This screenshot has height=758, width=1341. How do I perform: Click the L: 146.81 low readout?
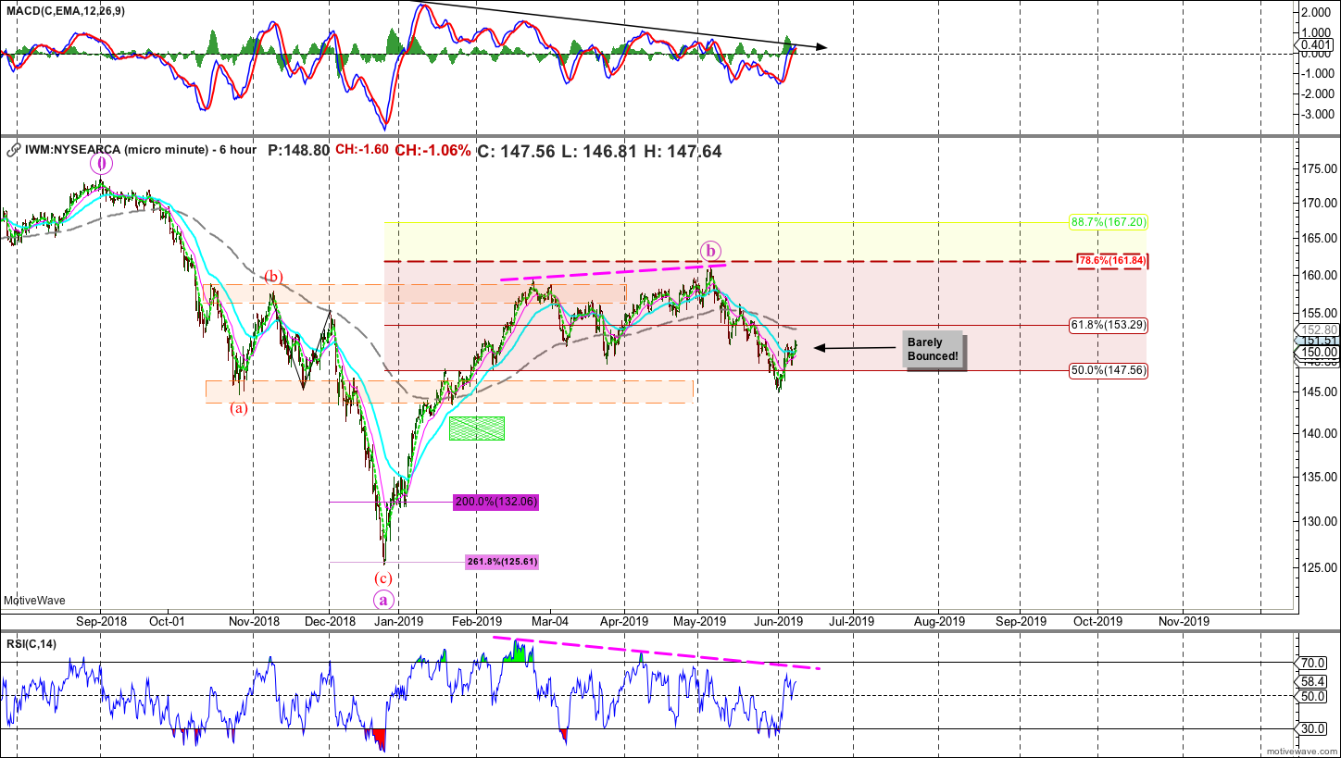click(x=599, y=150)
